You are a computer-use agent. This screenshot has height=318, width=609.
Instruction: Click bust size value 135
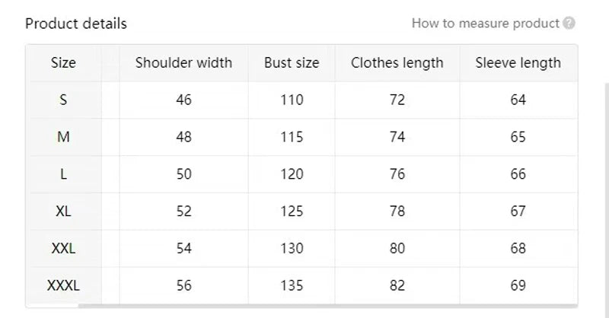click(x=292, y=285)
